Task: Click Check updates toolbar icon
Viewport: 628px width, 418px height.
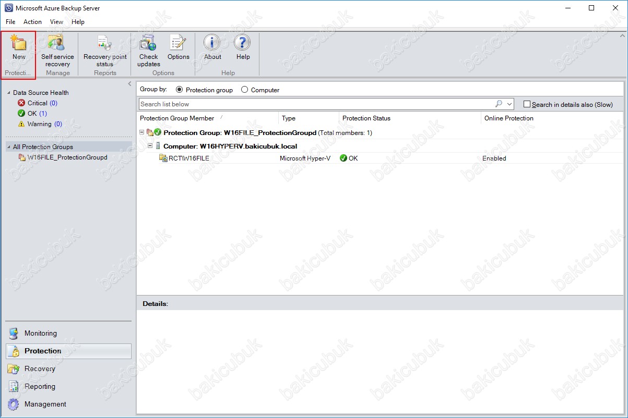Action: (148, 42)
